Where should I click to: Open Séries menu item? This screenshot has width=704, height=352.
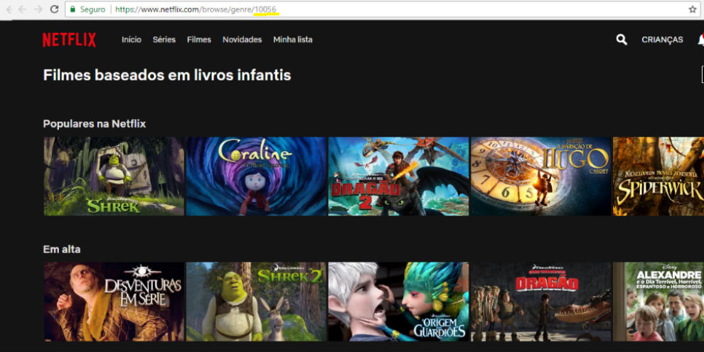tap(164, 40)
